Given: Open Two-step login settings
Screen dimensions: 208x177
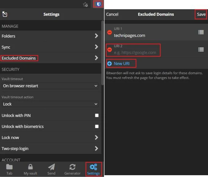Looking at the screenshot, I should click(50, 149).
